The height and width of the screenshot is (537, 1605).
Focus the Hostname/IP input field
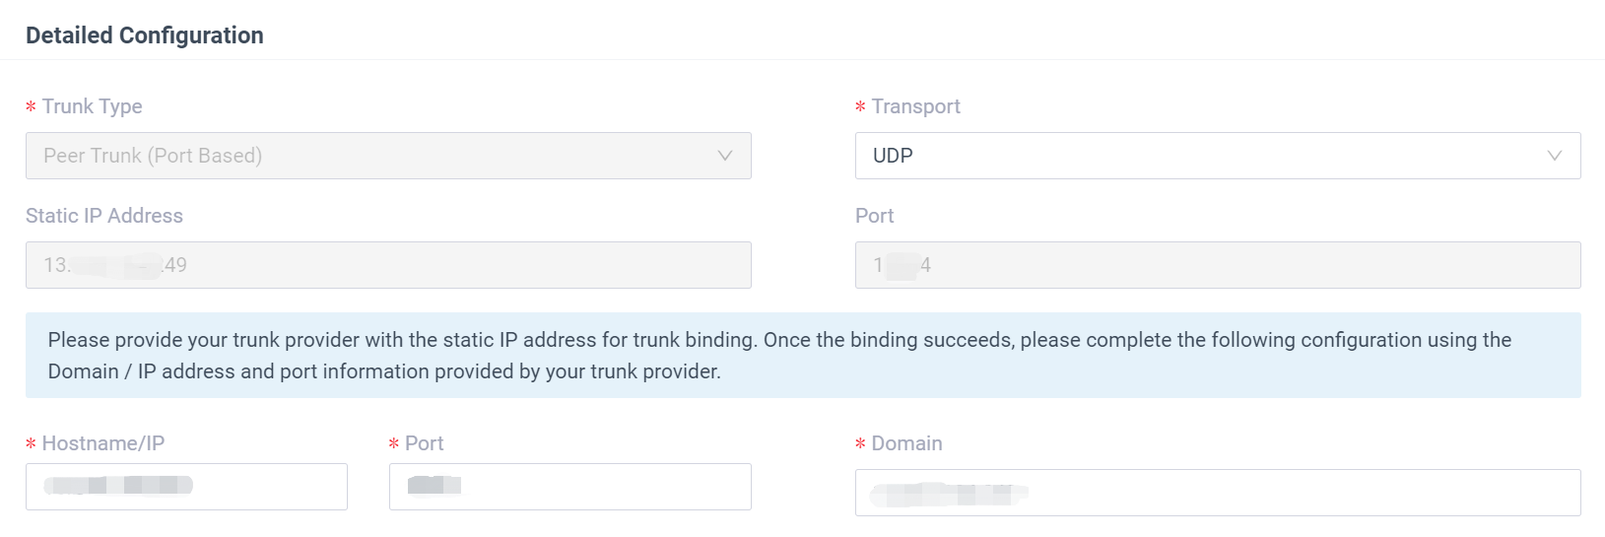(186, 487)
